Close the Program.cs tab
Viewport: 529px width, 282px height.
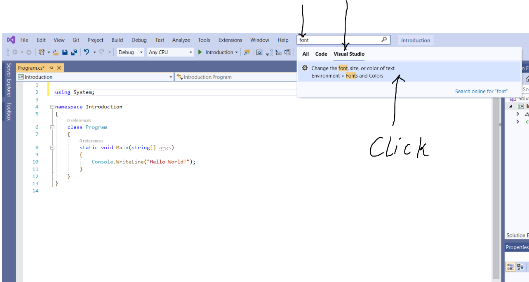pos(59,68)
